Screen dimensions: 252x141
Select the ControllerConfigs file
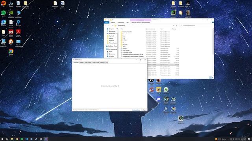[127, 52]
